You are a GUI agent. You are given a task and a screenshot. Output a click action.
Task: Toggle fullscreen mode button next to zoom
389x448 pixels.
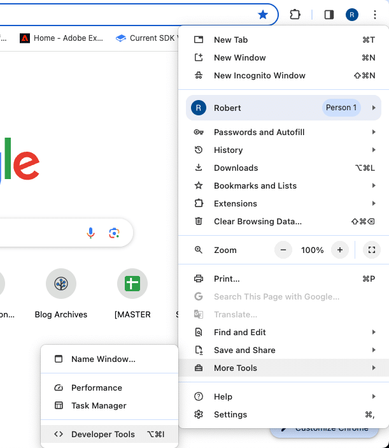tap(371, 250)
